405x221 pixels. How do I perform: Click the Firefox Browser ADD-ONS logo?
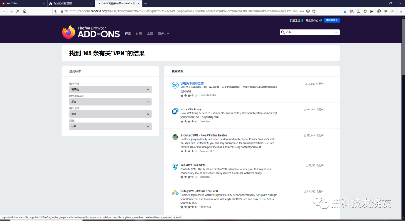click(x=91, y=32)
